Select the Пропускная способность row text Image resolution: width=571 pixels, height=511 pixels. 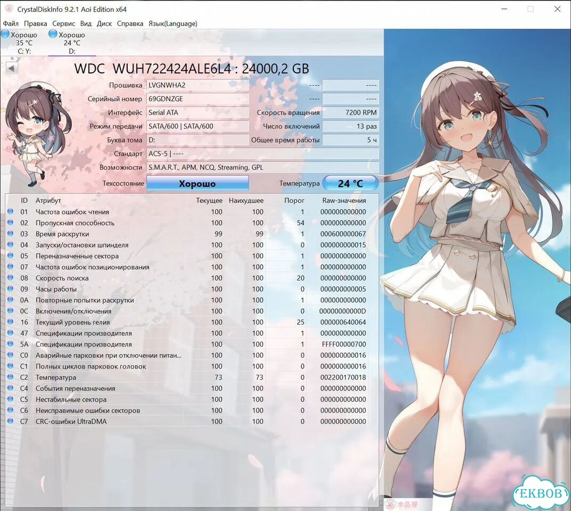pos(75,223)
